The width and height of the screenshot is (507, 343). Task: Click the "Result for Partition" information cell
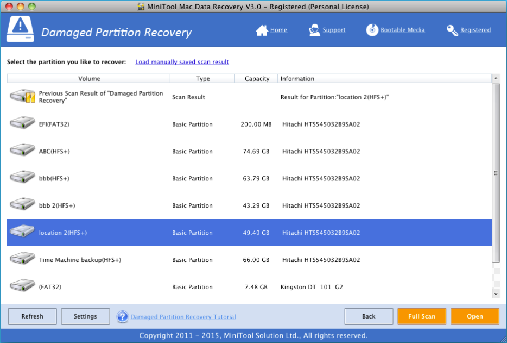point(335,97)
